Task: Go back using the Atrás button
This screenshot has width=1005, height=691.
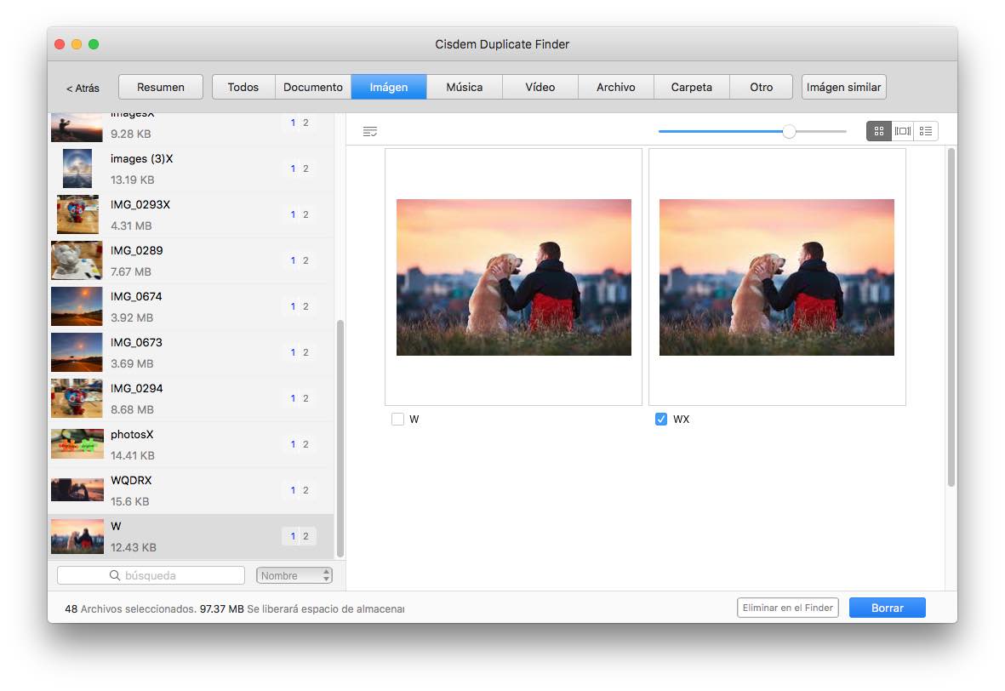Action: coord(82,86)
